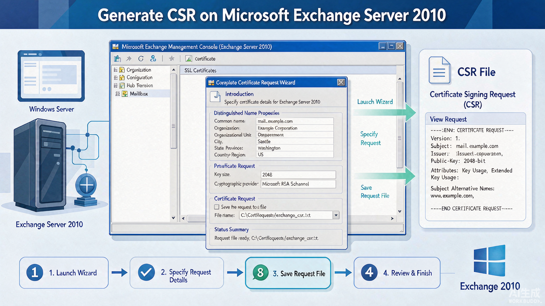
Task: Select Organization in the navigation tree
Action: [139, 70]
